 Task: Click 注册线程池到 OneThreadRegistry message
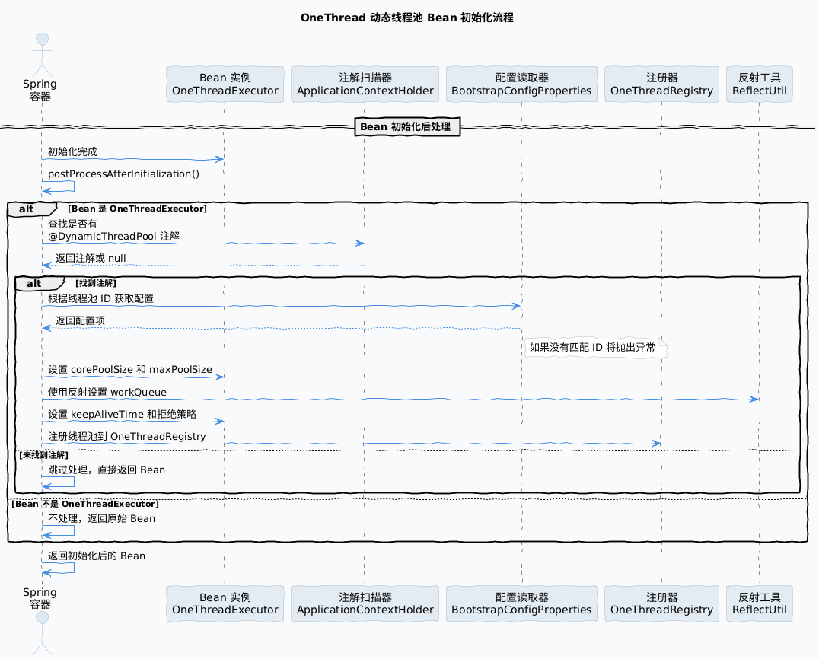(127, 437)
